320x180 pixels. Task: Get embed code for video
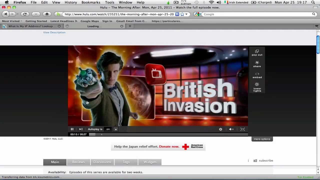point(257,75)
